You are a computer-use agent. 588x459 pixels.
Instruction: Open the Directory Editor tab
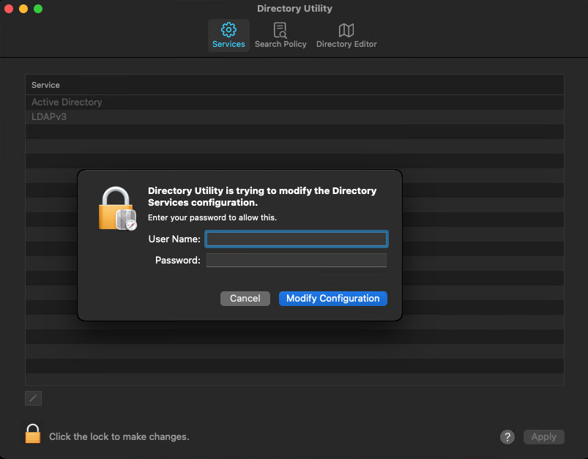click(x=346, y=35)
